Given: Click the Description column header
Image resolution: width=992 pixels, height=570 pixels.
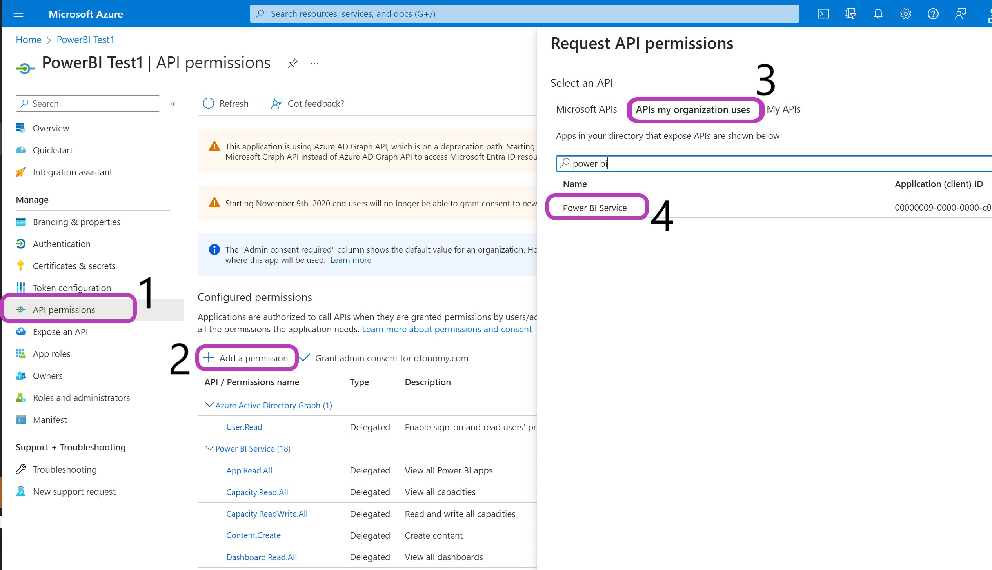Looking at the screenshot, I should [428, 382].
